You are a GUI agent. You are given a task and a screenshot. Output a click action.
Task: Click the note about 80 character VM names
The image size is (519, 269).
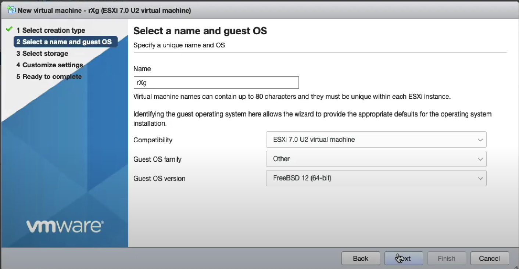point(292,97)
